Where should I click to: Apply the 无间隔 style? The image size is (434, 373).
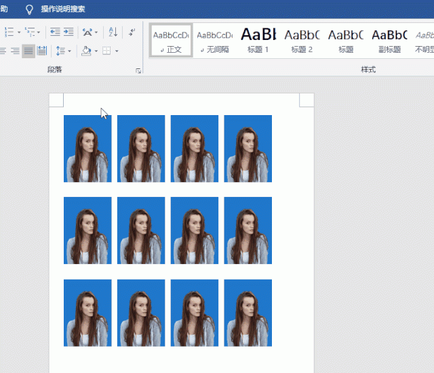coord(215,41)
